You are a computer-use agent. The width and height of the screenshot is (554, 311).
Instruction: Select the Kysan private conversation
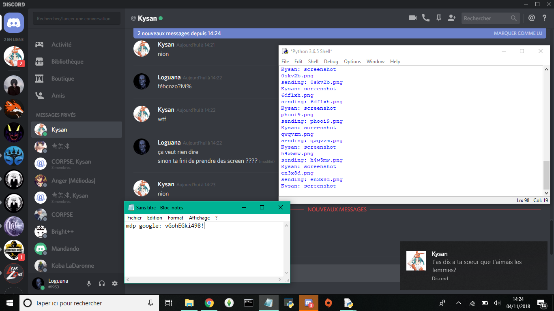(x=77, y=130)
